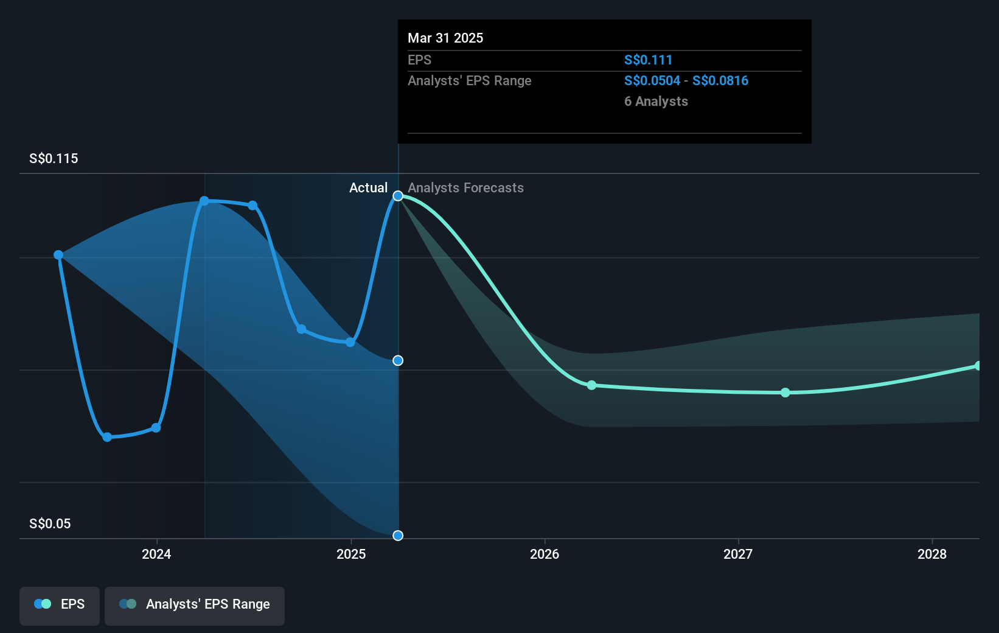999x633 pixels.
Task: Select the forecast EPS point in early 2026
Action: coord(592,385)
